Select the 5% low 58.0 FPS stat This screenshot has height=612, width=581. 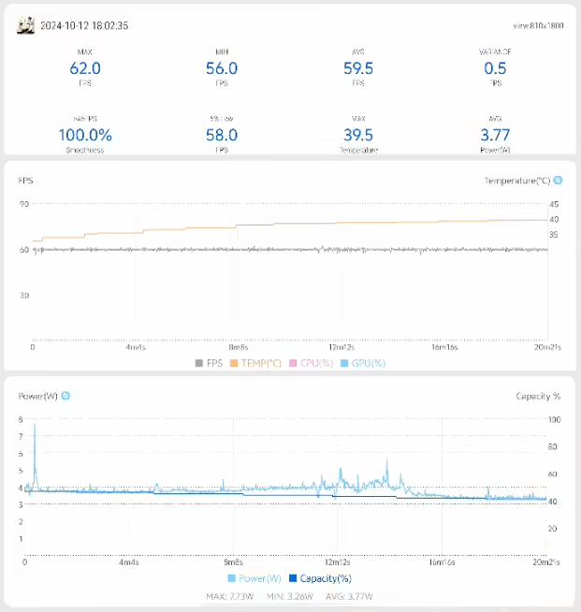click(x=222, y=136)
